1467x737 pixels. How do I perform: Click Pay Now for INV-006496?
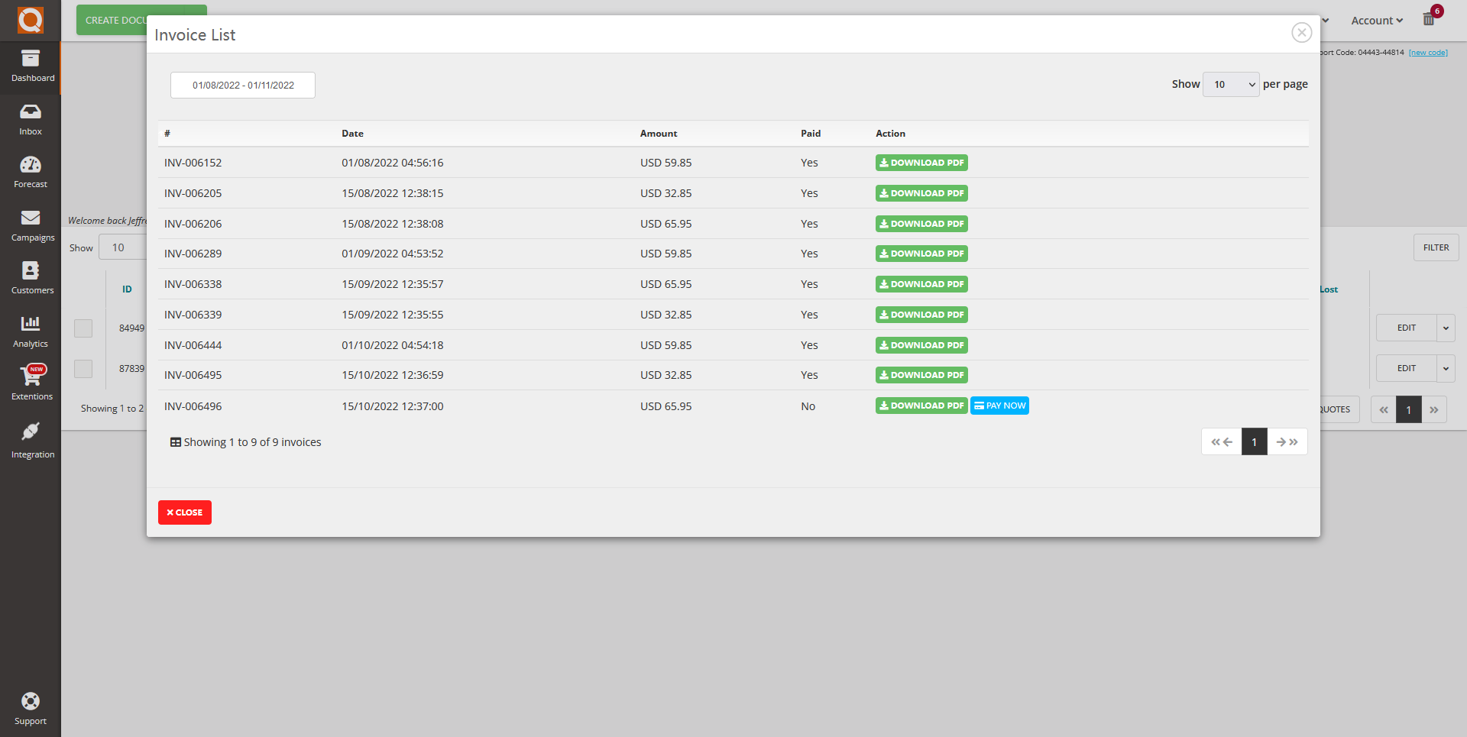(999, 406)
